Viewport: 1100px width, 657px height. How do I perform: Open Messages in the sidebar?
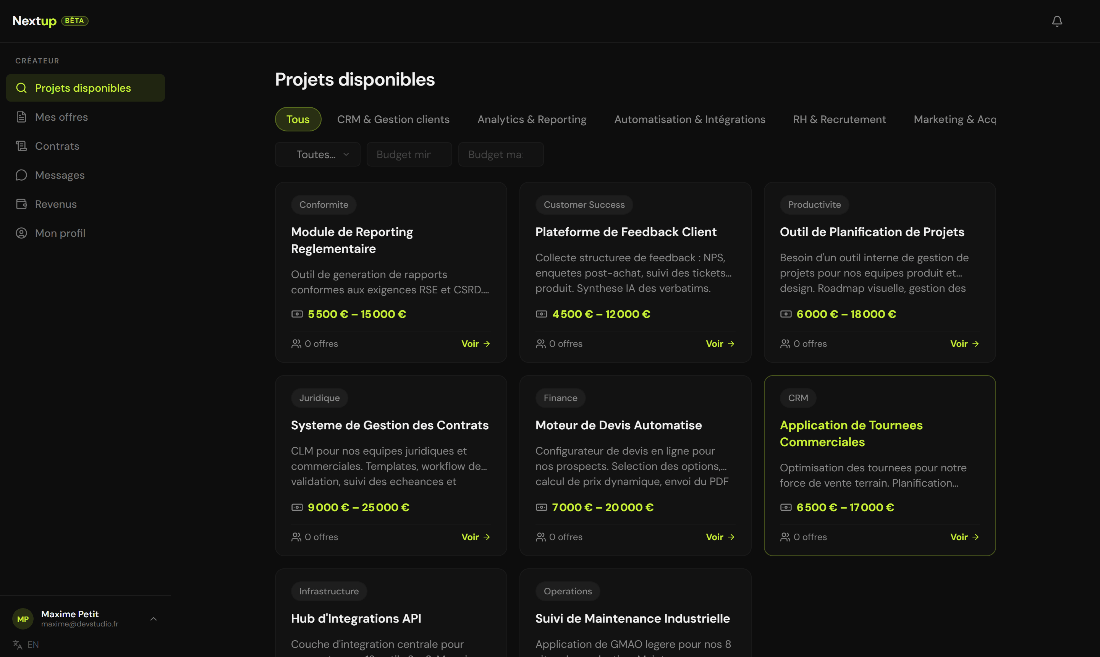pyautogui.click(x=86, y=175)
